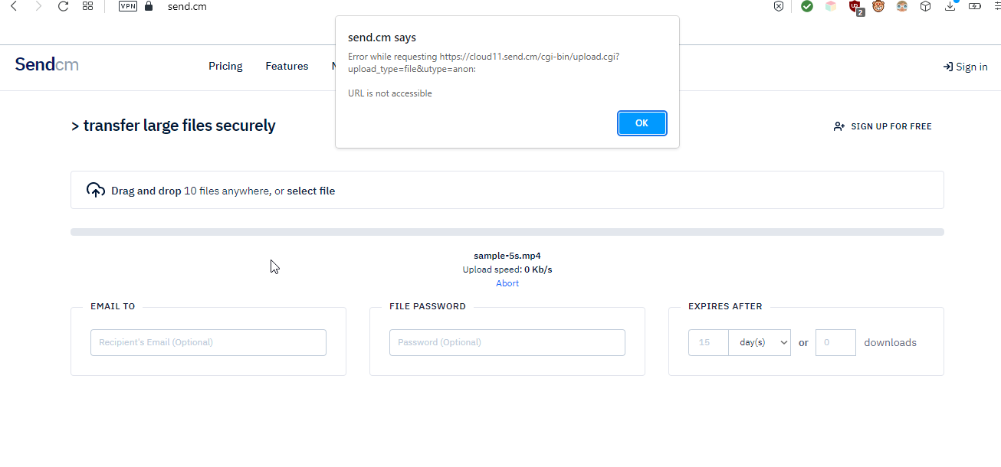Click SIGN UP FOR FREE

point(891,126)
